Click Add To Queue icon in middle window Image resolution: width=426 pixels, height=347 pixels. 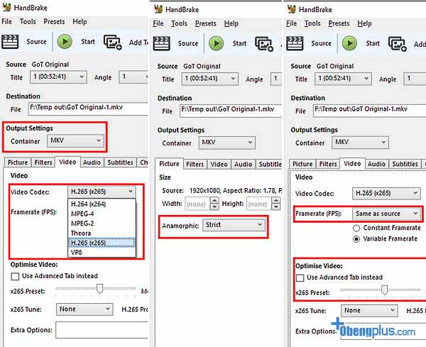coord(264,44)
